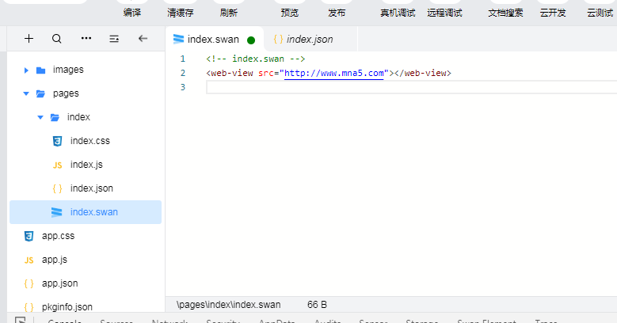Open the three-dots more options menu
This screenshot has width=617, height=323.
click(86, 38)
